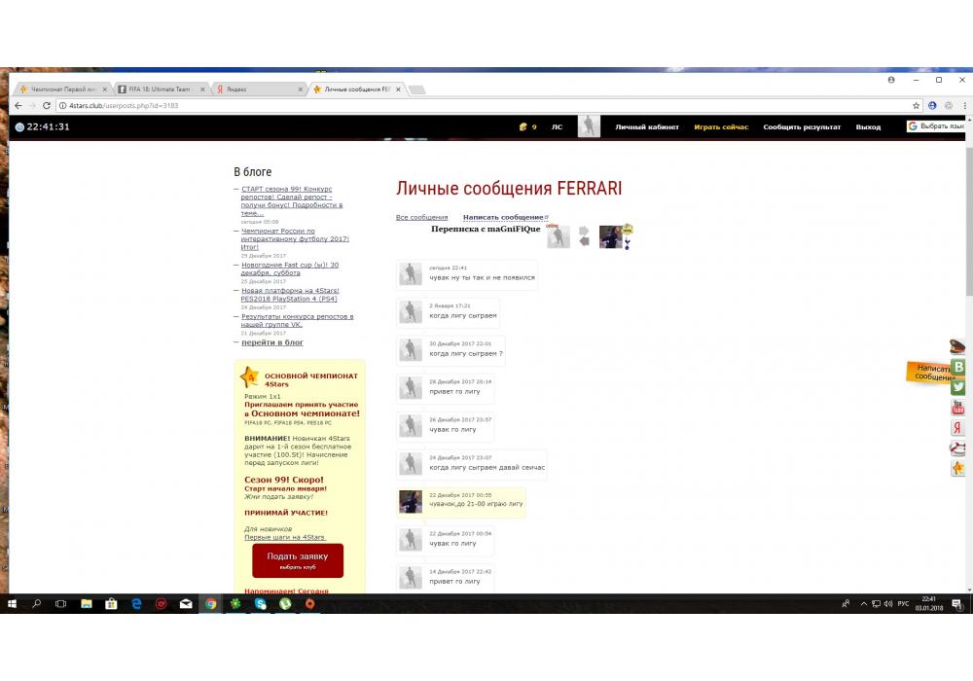Click the Twitter sidebar icon
The image size is (973, 681).
[x=958, y=386]
